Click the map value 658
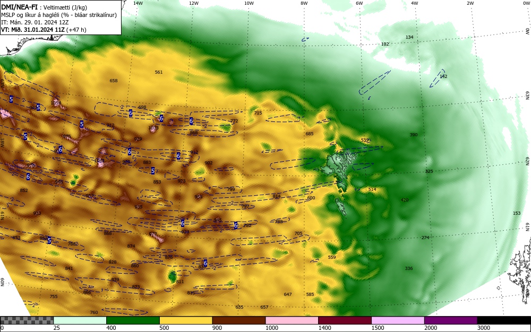 114,81
